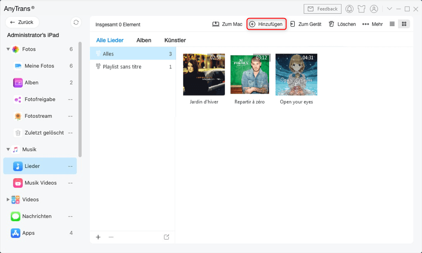
Task: Click the Hinzufügen button
Action: point(266,24)
